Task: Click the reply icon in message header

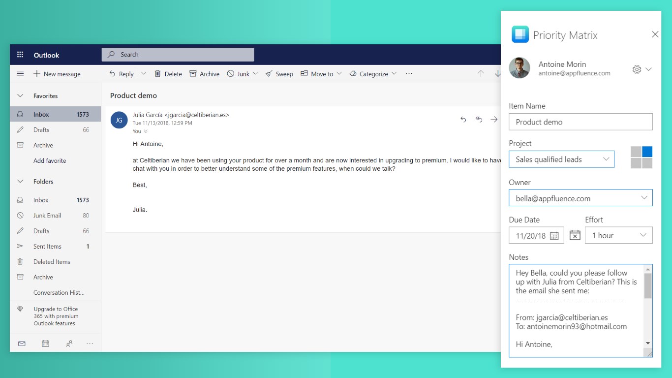Action: tap(463, 119)
